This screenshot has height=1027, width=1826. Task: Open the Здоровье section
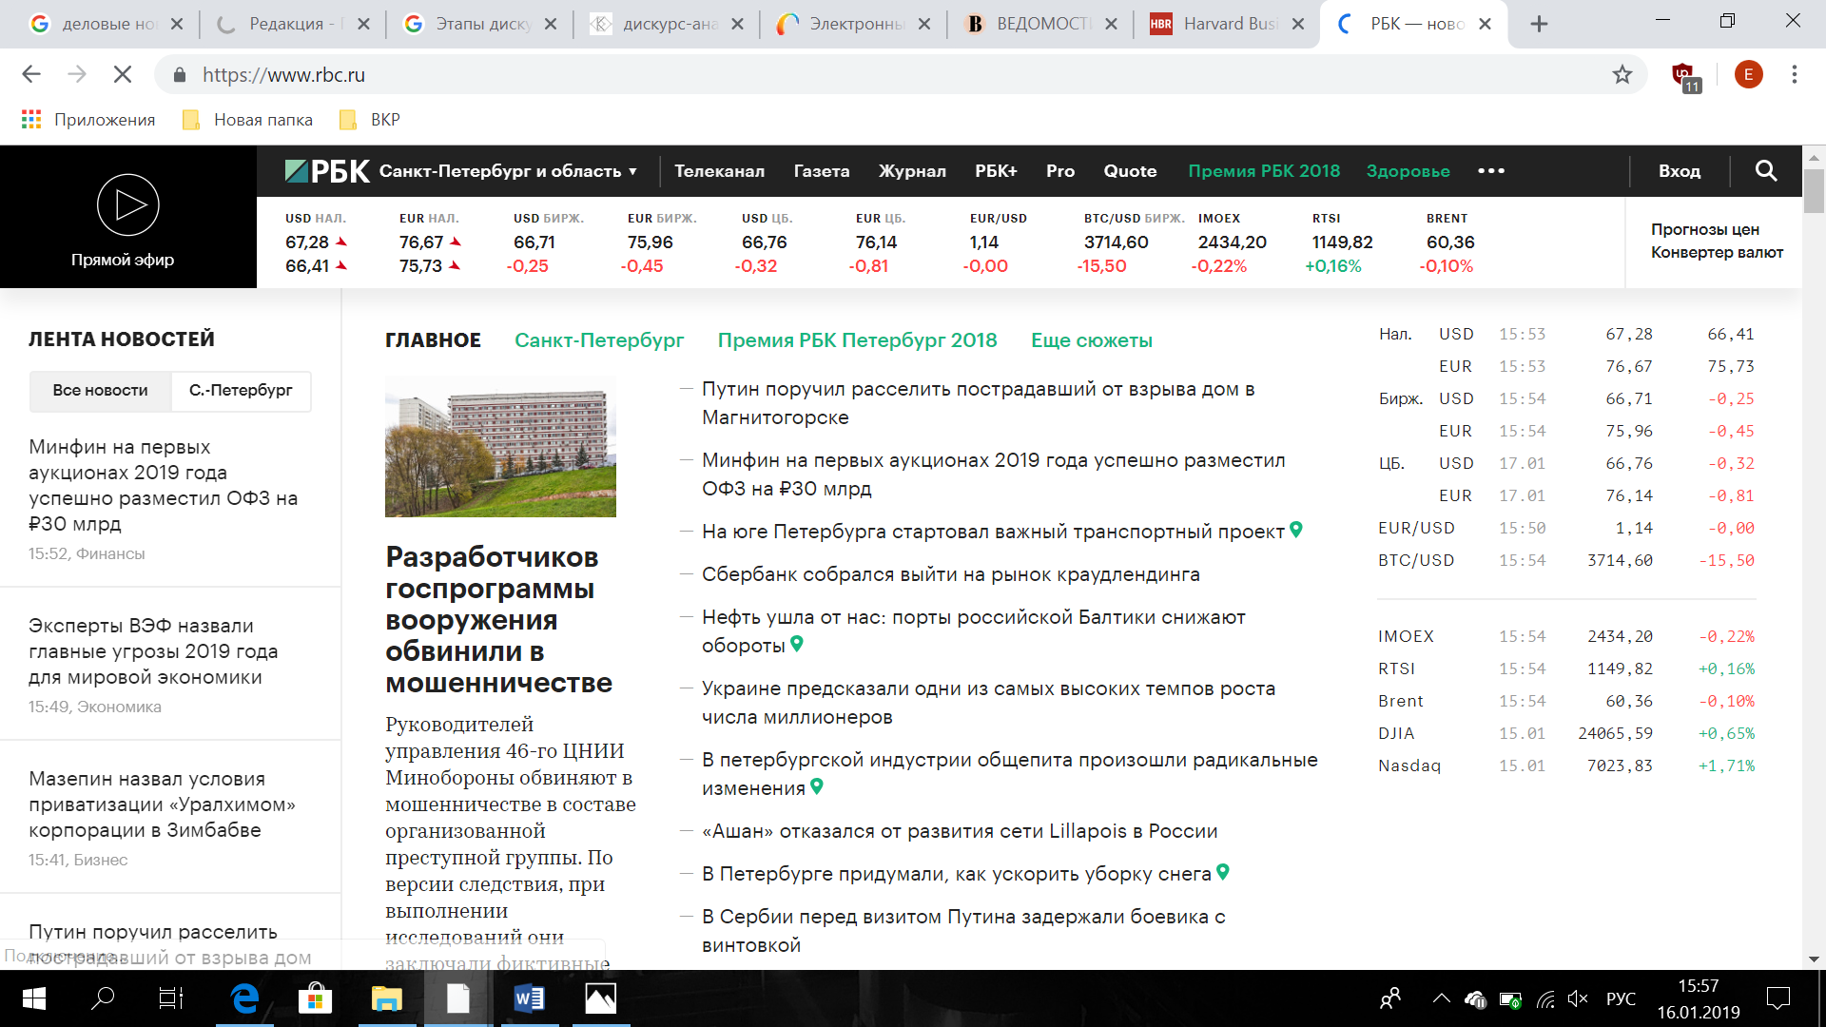click(x=1408, y=171)
